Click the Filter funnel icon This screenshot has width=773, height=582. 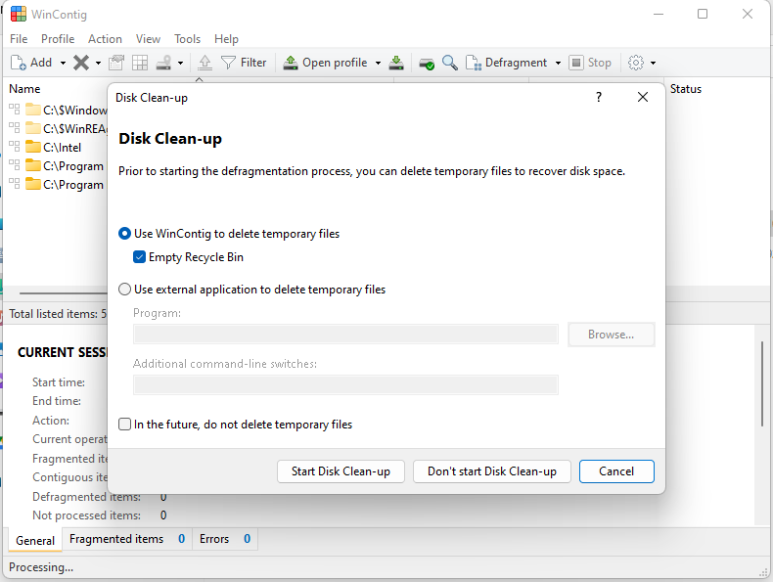(228, 63)
